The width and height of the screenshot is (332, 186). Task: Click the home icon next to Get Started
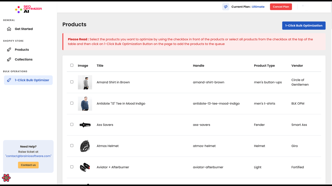8,29
